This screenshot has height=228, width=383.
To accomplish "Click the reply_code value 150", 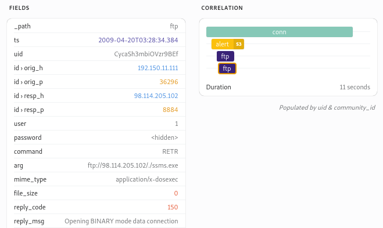I will tap(173, 207).
